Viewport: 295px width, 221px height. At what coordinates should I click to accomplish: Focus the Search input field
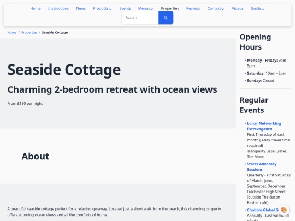coord(140,17)
